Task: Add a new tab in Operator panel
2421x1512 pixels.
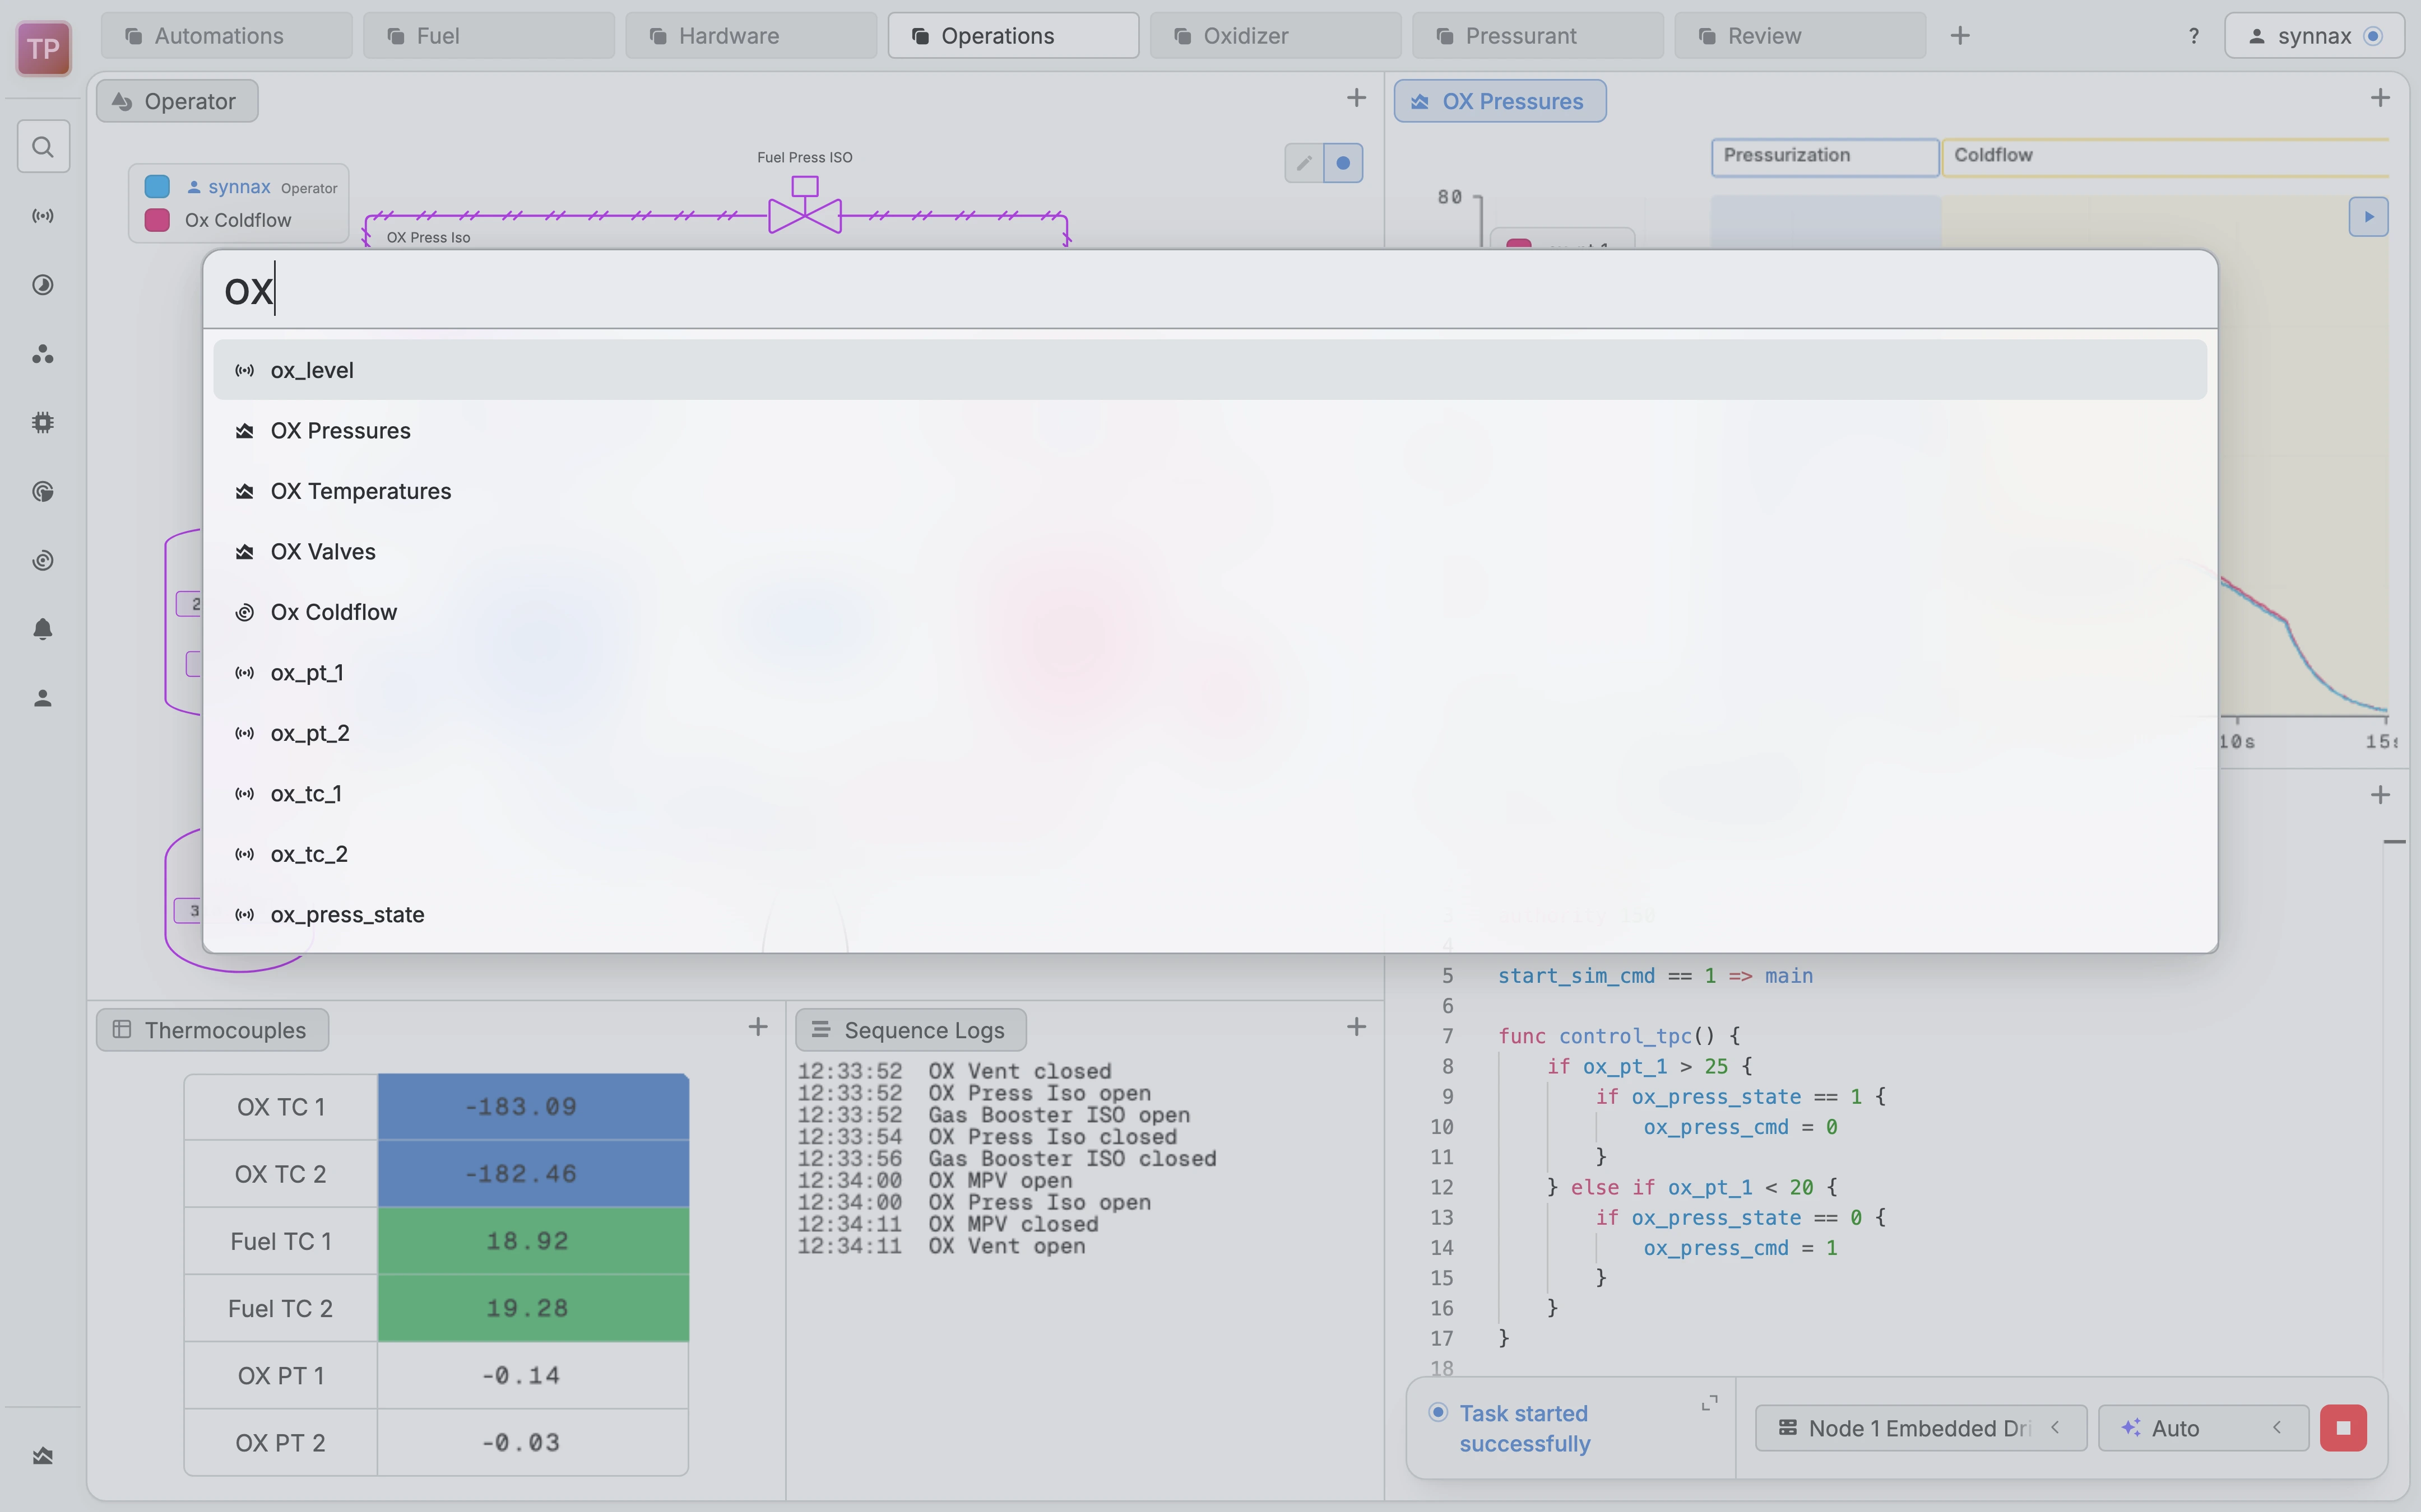Action: (1357, 98)
